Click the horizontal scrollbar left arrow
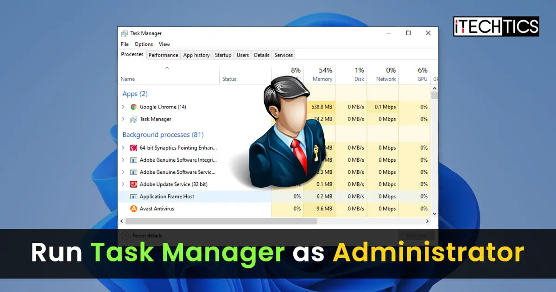The height and width of the screenshot is (292, 556). coord(121,222)
